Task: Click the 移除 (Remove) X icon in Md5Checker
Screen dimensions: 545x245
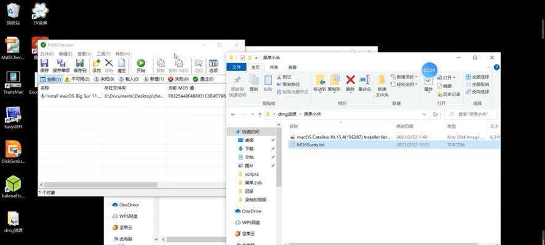Action: (x=109, y=63)
